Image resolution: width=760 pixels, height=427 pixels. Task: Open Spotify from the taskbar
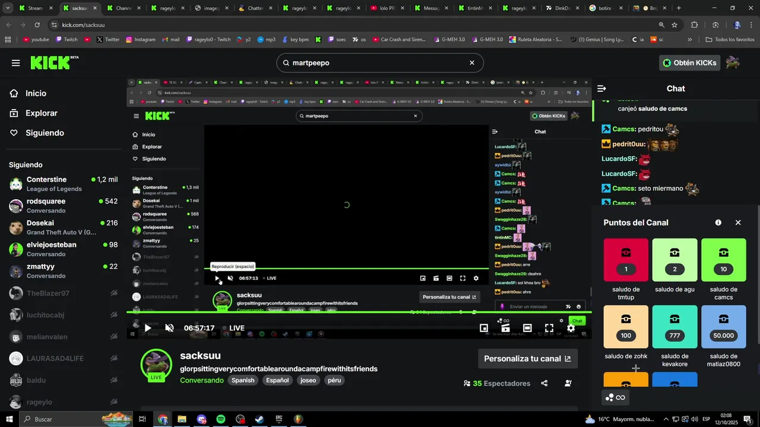220,419
